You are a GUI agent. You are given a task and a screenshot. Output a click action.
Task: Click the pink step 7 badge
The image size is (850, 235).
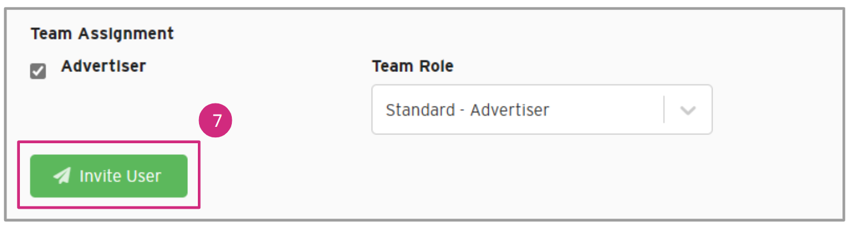[x=217, y=122]
